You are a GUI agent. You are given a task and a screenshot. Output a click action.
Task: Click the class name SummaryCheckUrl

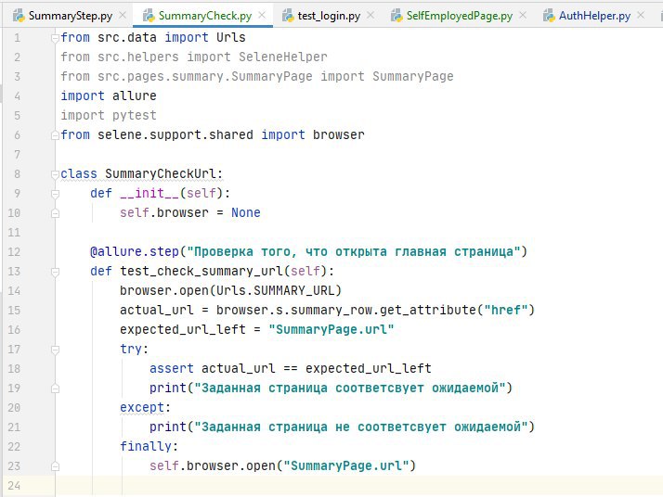pos(161,174)
